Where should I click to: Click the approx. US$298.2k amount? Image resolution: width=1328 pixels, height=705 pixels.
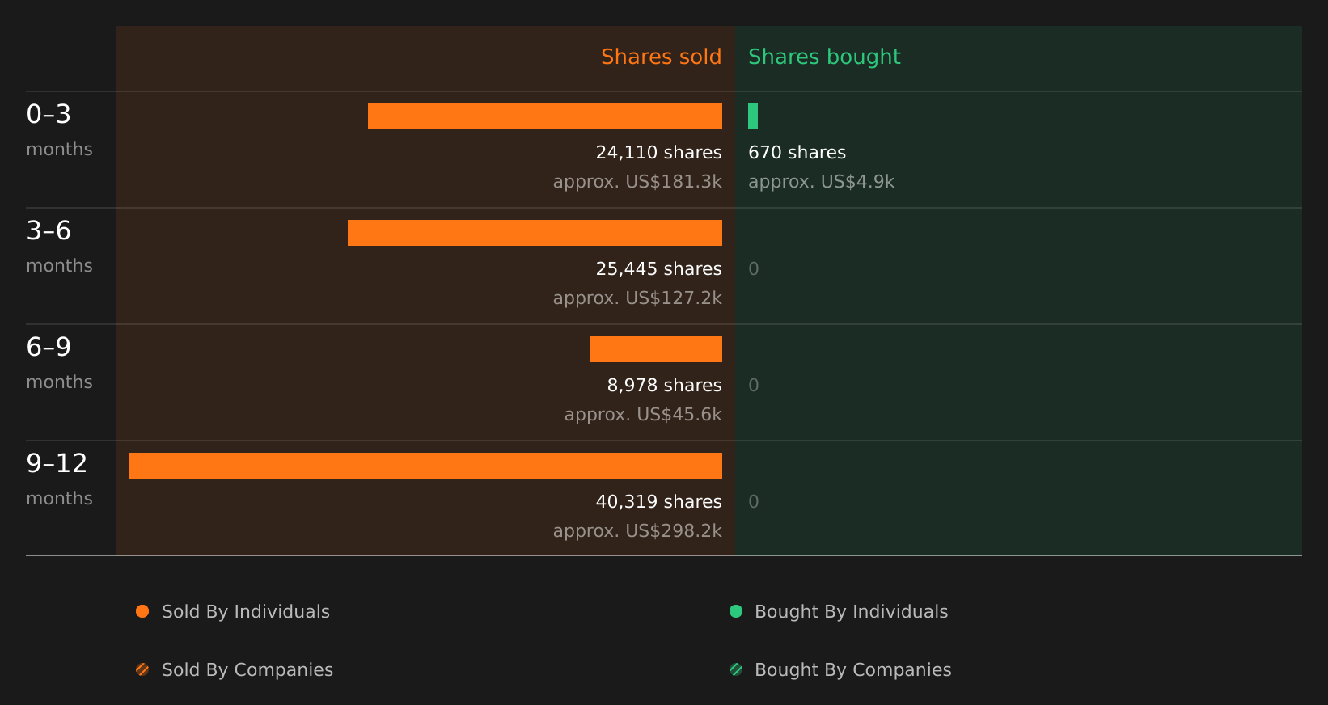point(637,530)
